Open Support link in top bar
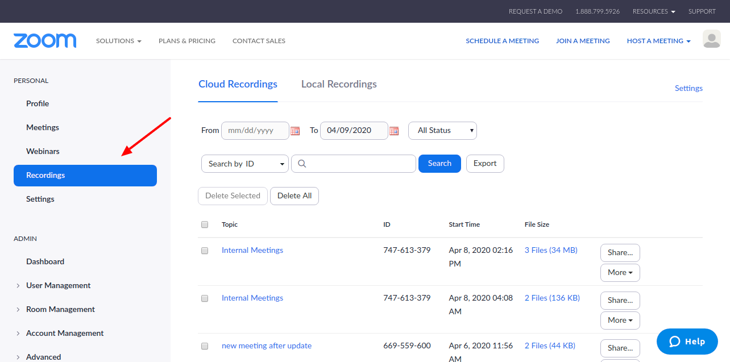This screenshot has height=362, width=730. coord(702,11)
